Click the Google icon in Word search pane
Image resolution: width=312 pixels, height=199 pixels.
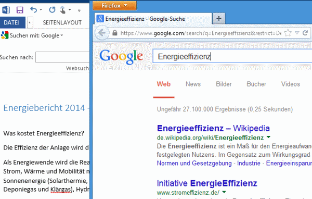click(5, 35)
